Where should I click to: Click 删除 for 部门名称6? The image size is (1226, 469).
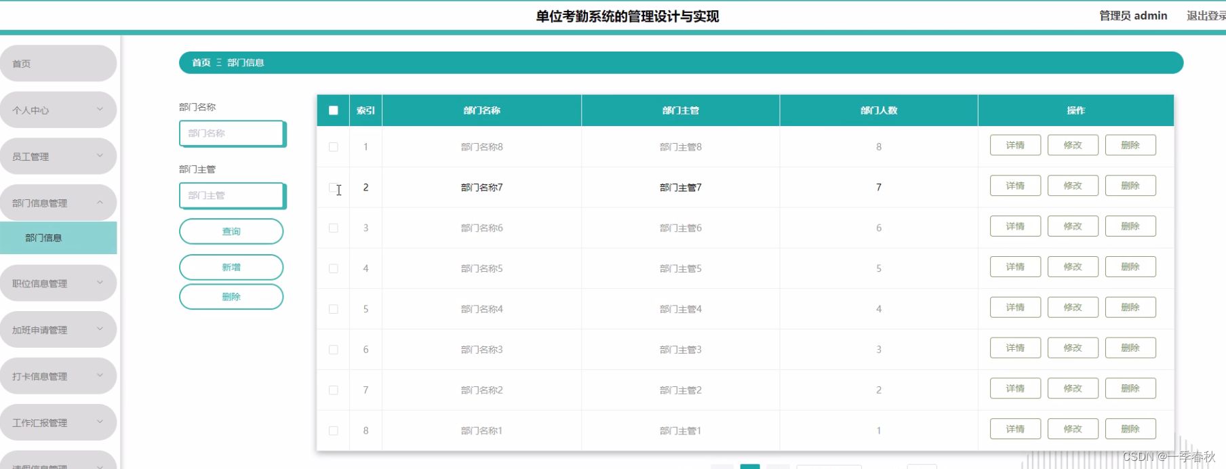click(x=1130, y=226)
